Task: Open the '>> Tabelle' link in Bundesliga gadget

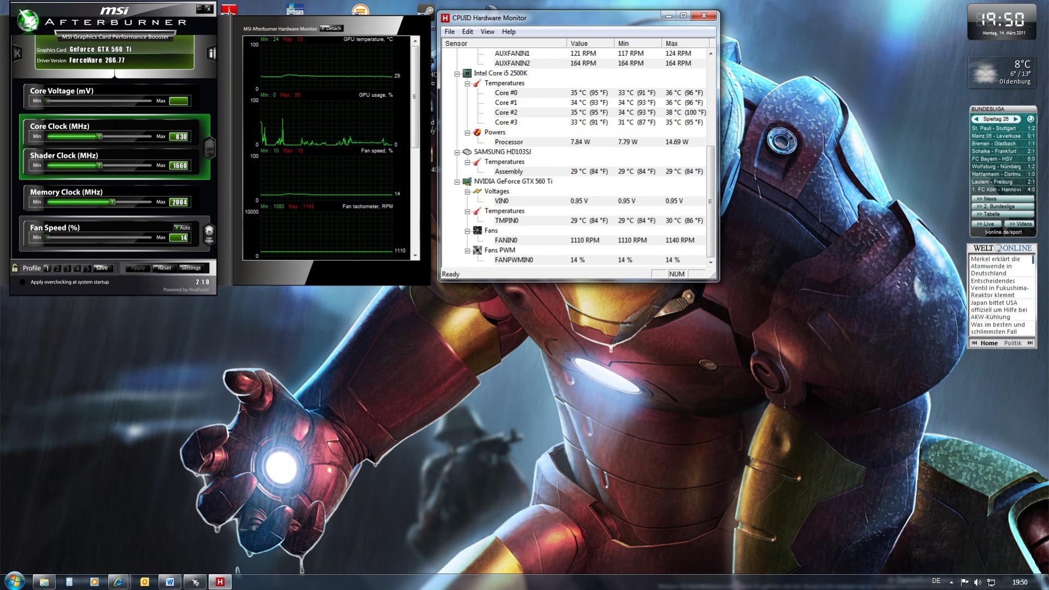Action: click(1003, 214)
